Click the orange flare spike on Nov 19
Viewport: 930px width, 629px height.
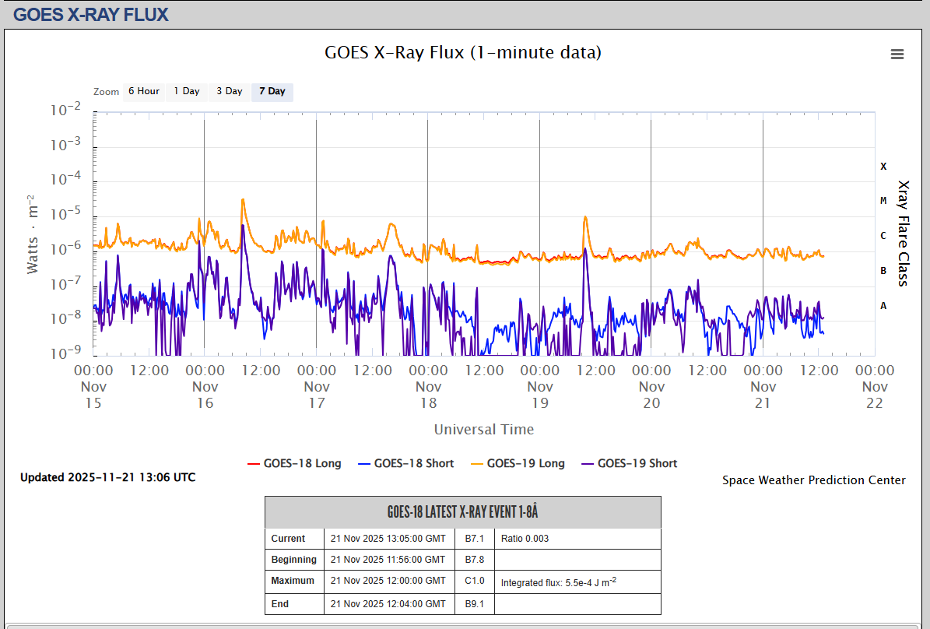pyautogui.click(x=584, y=217)
